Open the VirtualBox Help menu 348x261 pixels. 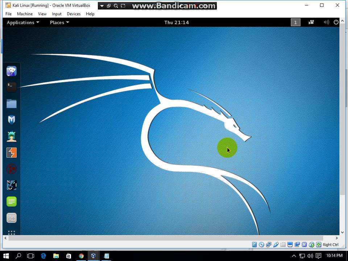(x=90, y=14)
